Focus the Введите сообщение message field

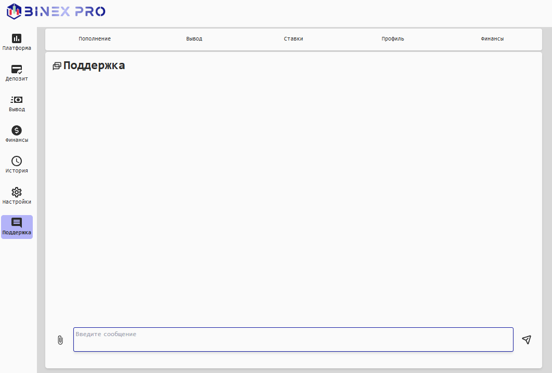(293, 340)
